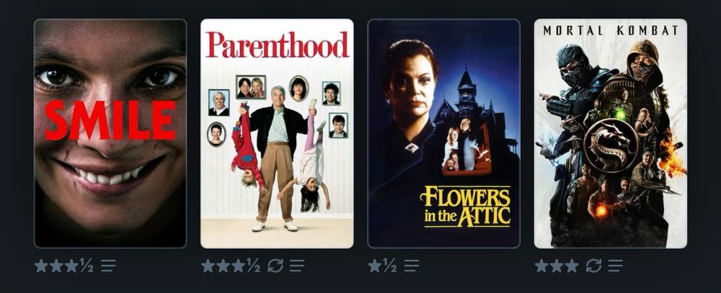The width and height of the screenshot is (721, 293).
Task: Open the review icon under Mortal Kombat
Action: (615, 266)
